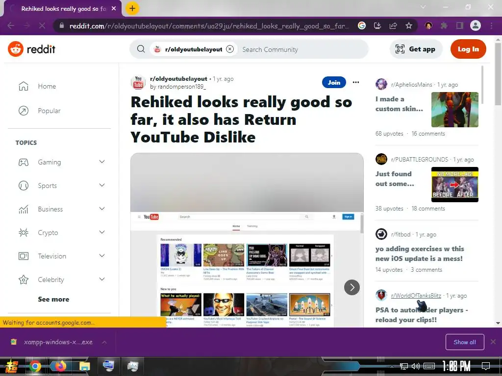Click the tab search dropdown arrow

click(x=423, y=7)
